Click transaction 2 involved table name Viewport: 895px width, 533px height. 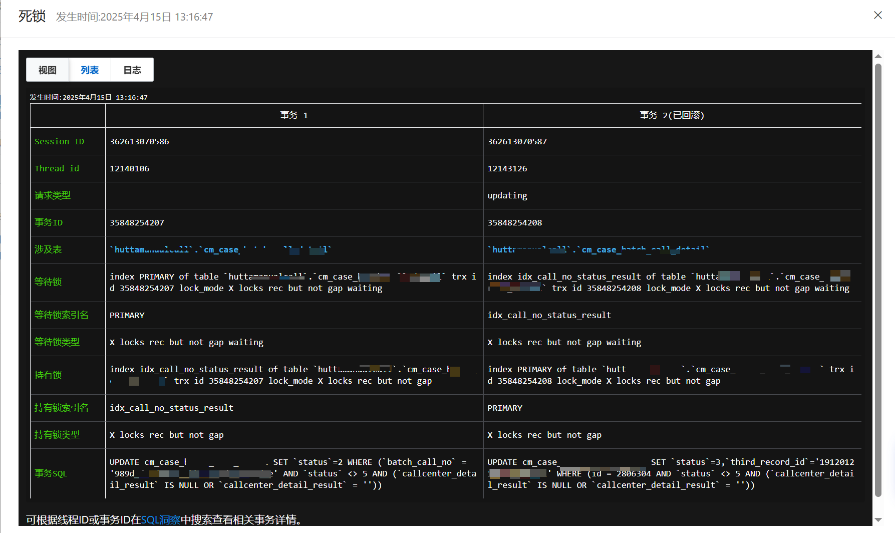coord(599,250)
